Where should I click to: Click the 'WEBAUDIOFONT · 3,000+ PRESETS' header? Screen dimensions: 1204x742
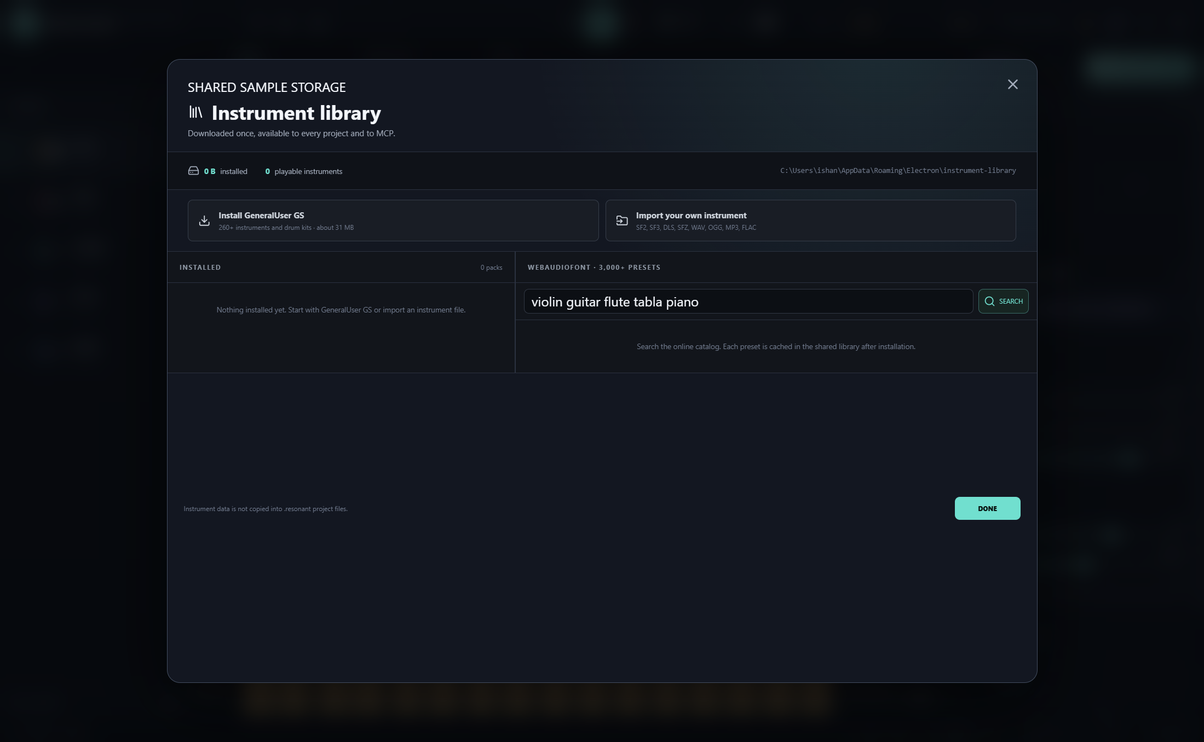pos(594,268)
